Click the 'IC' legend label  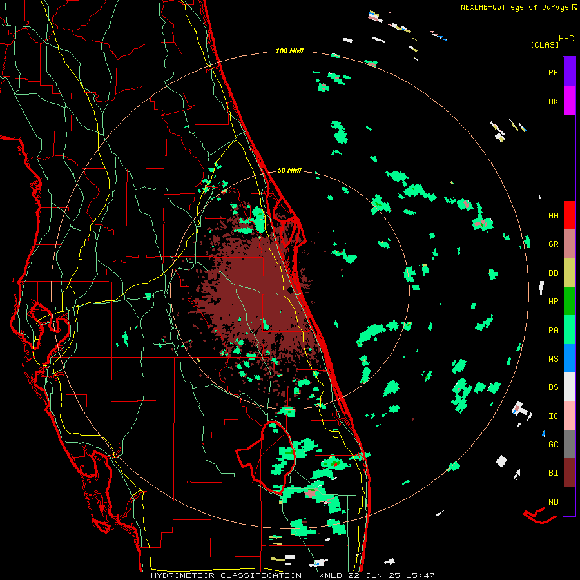coord(553,416)
